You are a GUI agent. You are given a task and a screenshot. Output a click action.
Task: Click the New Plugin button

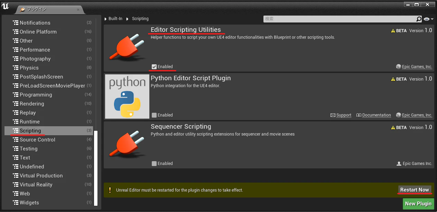(418, 204)
